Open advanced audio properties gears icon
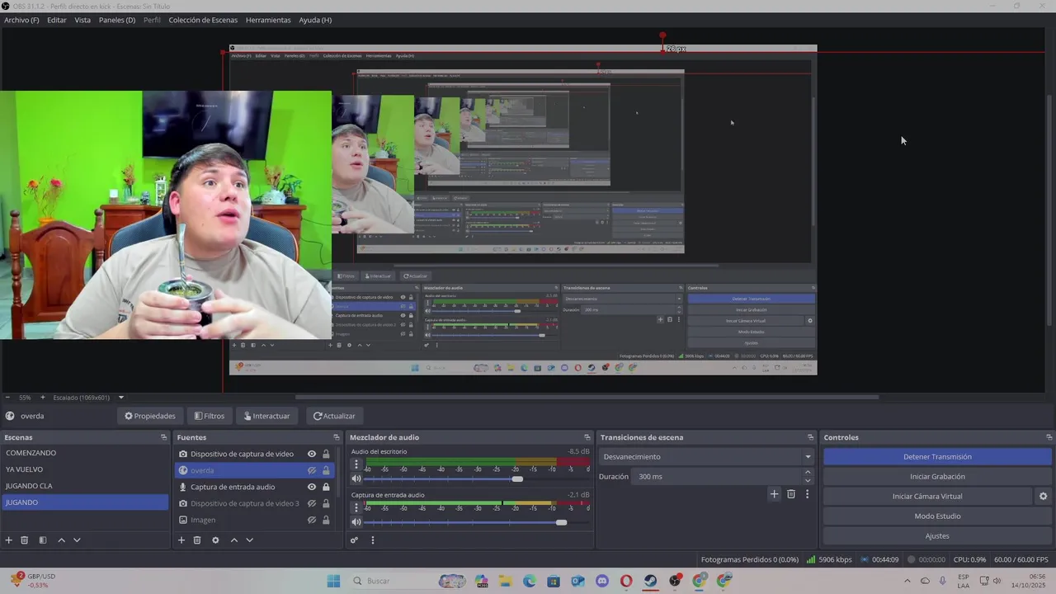Viewport: 1056px width, 594px height. coord(354,540)
